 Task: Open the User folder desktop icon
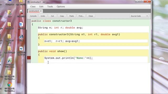pos(10,14)
